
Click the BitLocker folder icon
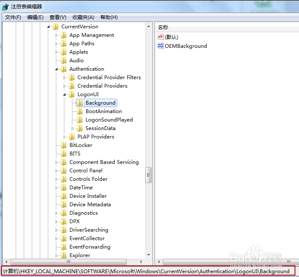coord(64,145)
